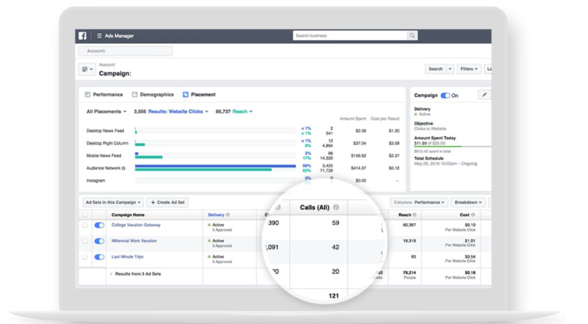The width and height of the screenshot is (588, 324).
Task: Click the Calls (All) column header
Action: tap(315, 208)
